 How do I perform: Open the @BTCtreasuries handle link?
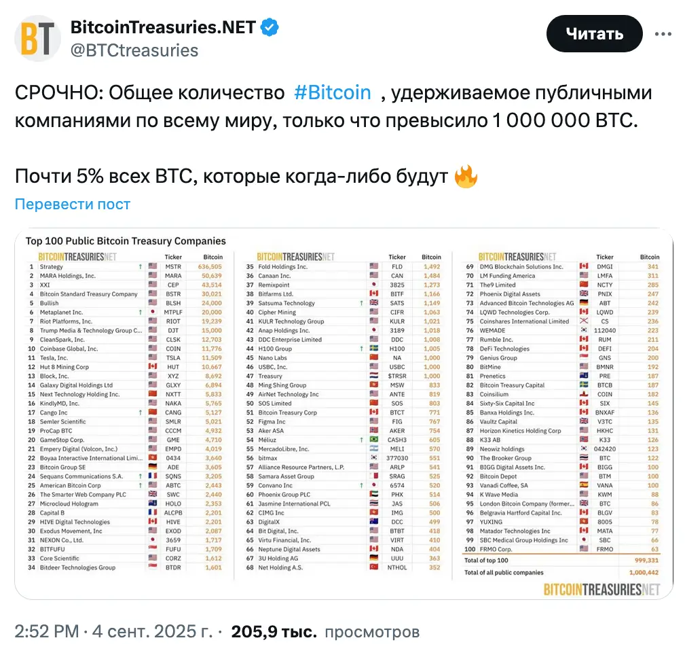[134, 50]
